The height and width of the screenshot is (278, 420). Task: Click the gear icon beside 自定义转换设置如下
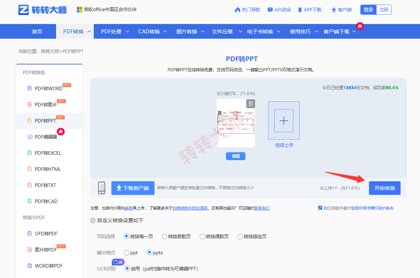(93, 221)
